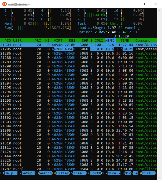Select the mysql process row PID 21287
162x180 pixels.
(x=79, y=169)
